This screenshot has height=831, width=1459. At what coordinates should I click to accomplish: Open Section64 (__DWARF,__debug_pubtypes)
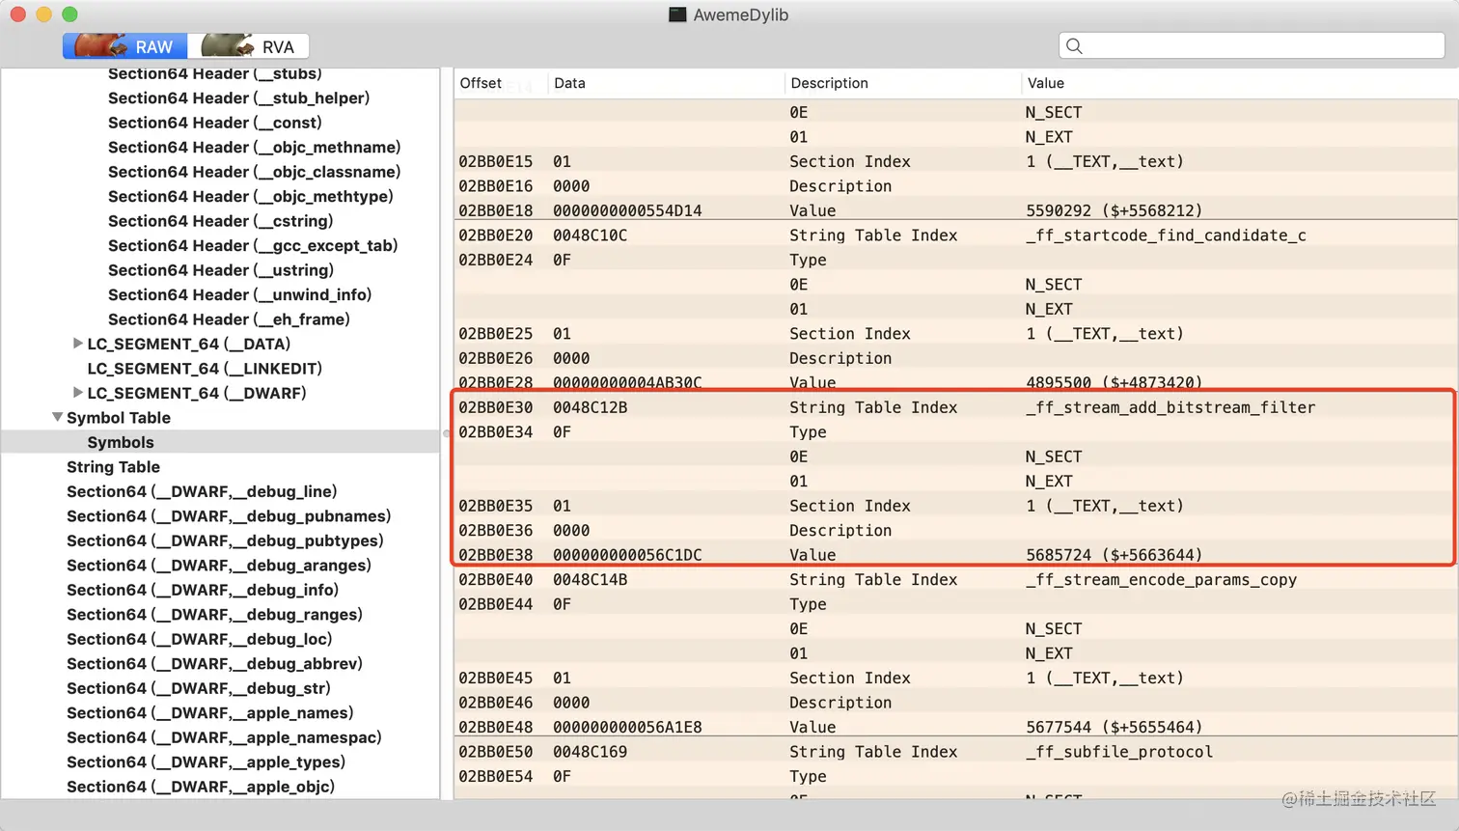(225, 540)
